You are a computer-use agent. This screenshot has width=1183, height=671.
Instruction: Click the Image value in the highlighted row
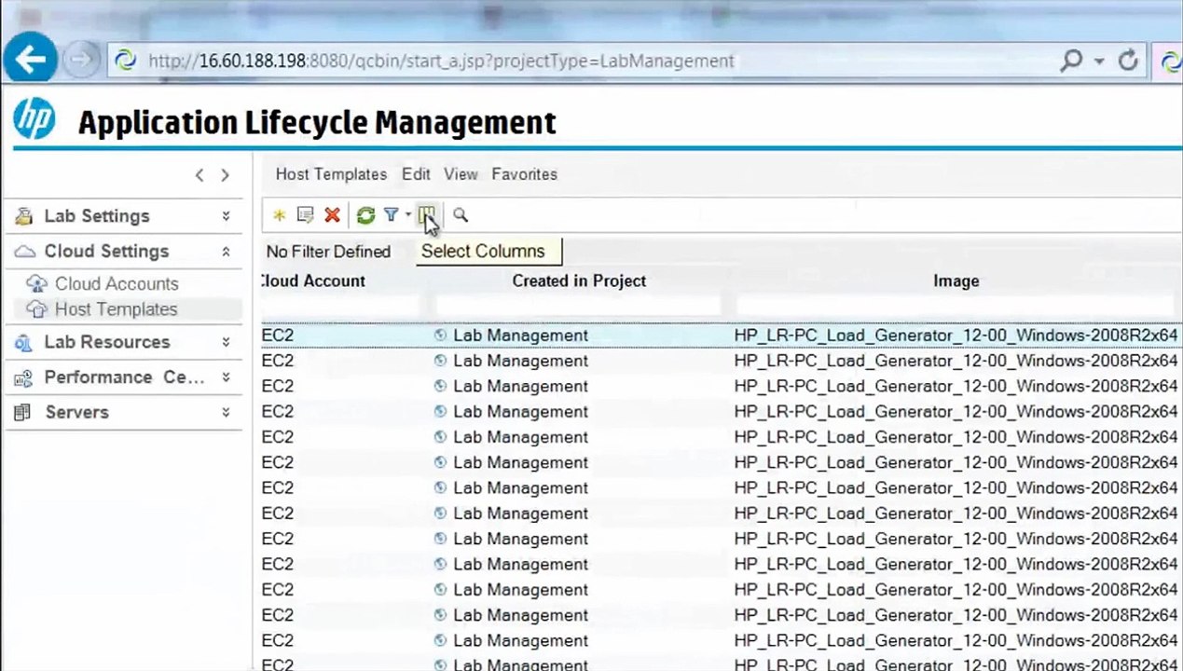point(956,335)
